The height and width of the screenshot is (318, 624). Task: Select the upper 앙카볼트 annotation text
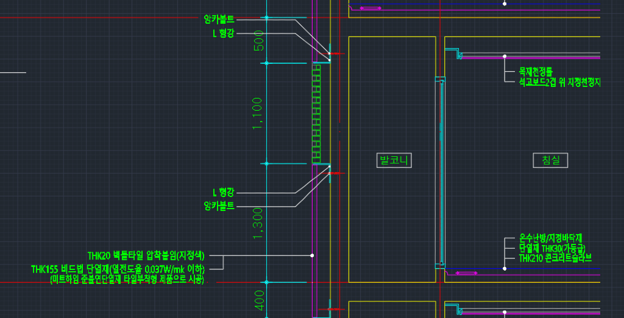click(x=219, y=19)
